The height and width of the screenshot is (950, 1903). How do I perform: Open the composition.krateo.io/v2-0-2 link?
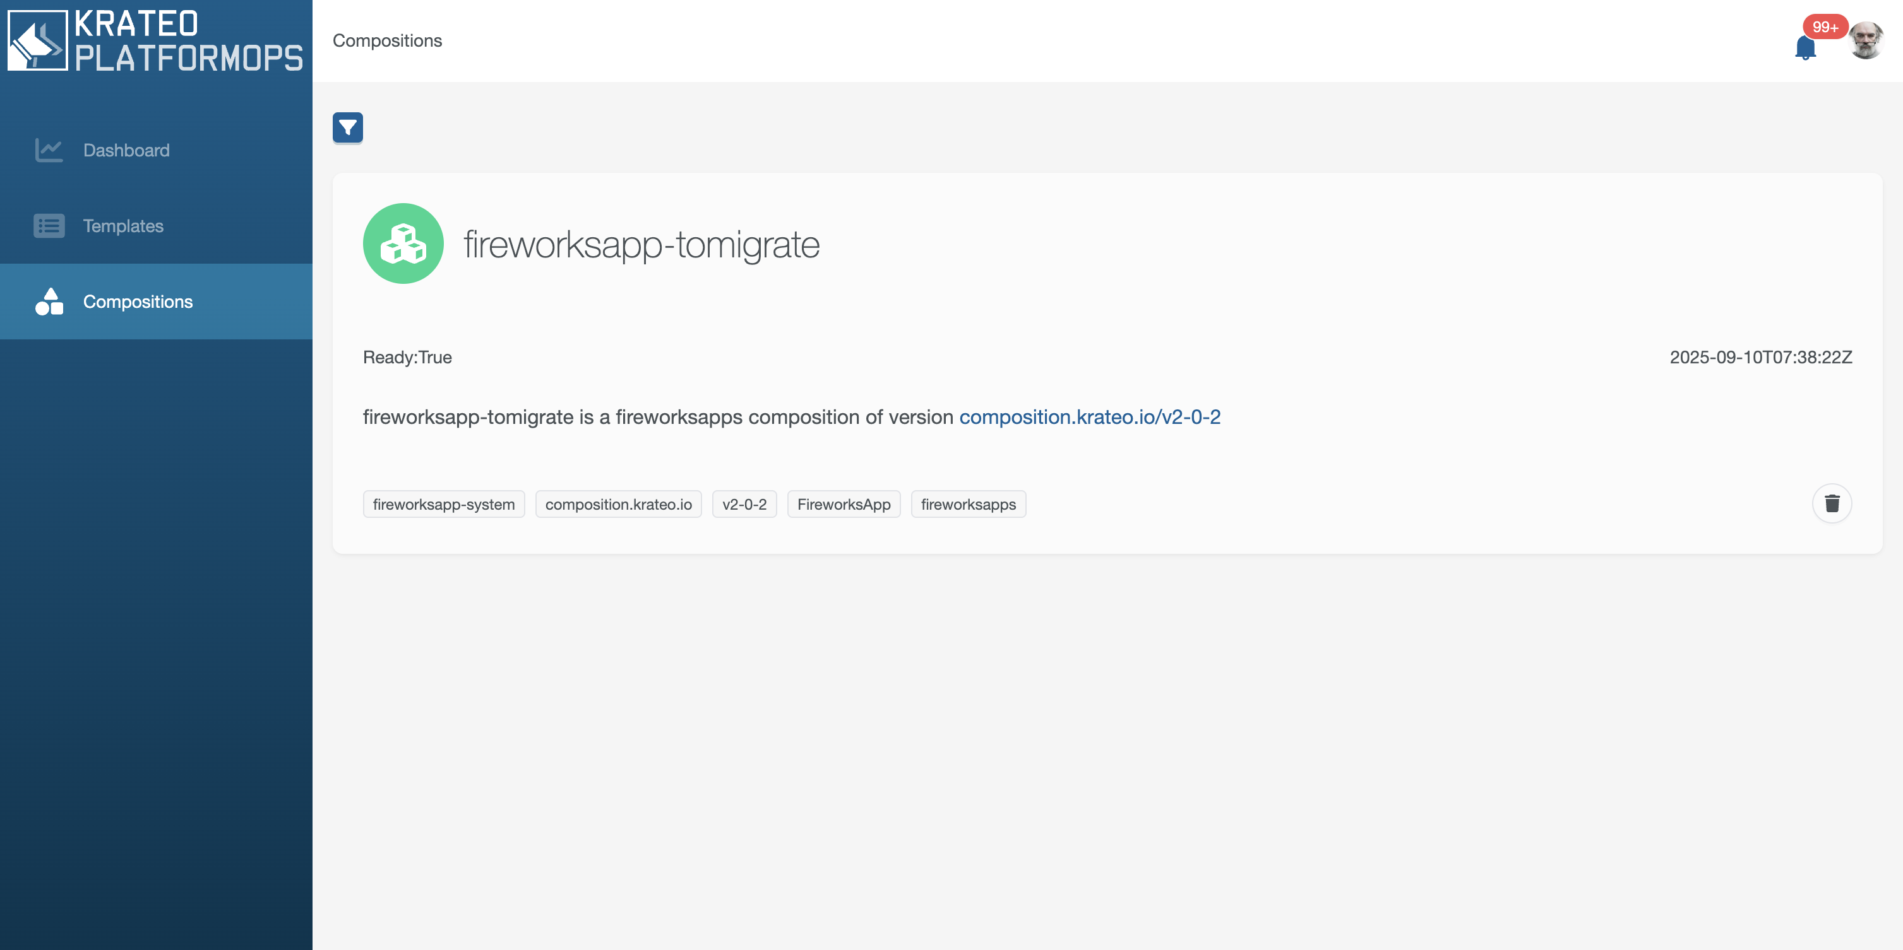click(1090, 417)
